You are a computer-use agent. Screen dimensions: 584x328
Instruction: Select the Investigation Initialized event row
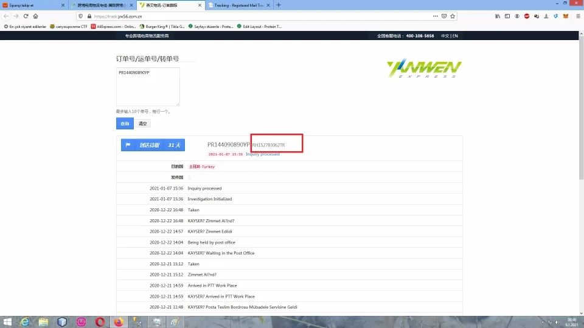[x=290, y=199]
